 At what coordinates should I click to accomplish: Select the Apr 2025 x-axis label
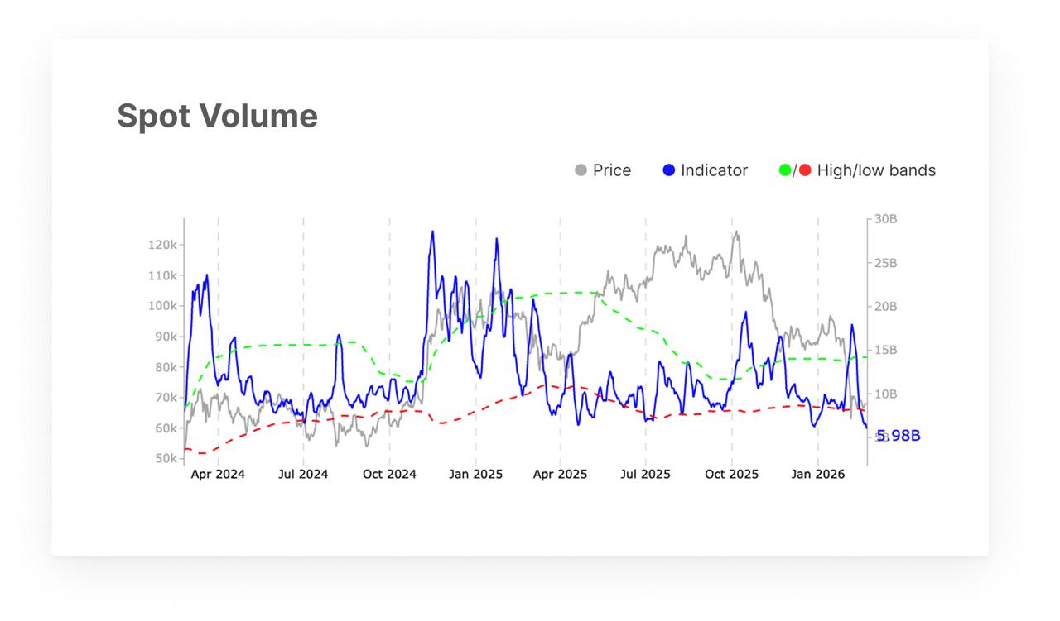(x=560, y=475)
